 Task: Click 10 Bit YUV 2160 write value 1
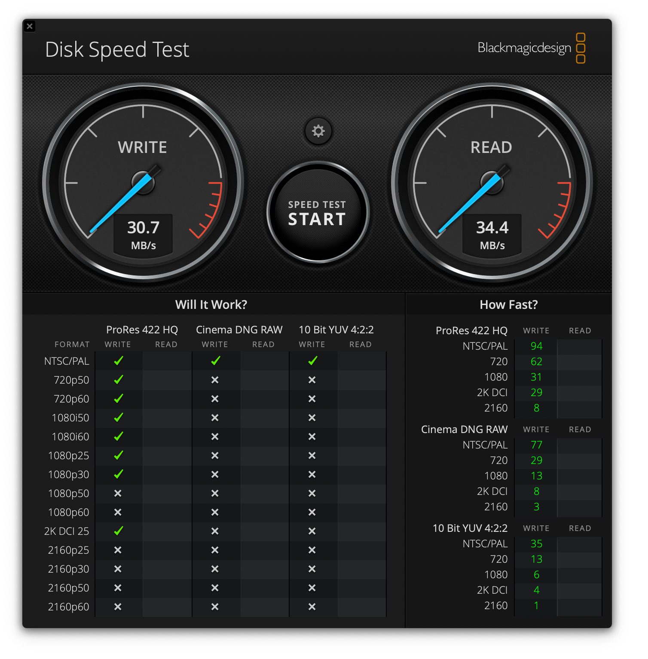point(536,605)
